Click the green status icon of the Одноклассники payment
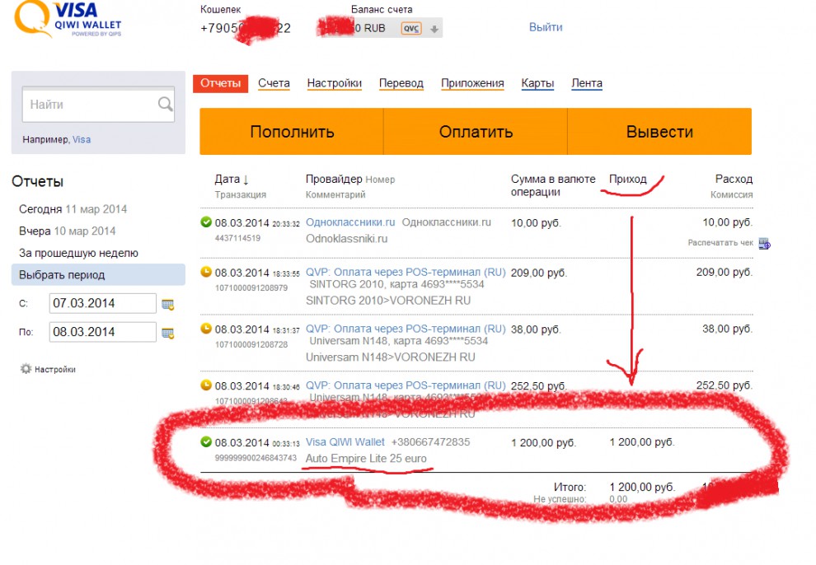 (x=206, y=222)
